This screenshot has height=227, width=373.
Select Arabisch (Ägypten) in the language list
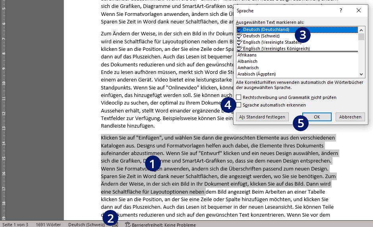(x=297, y=74)
